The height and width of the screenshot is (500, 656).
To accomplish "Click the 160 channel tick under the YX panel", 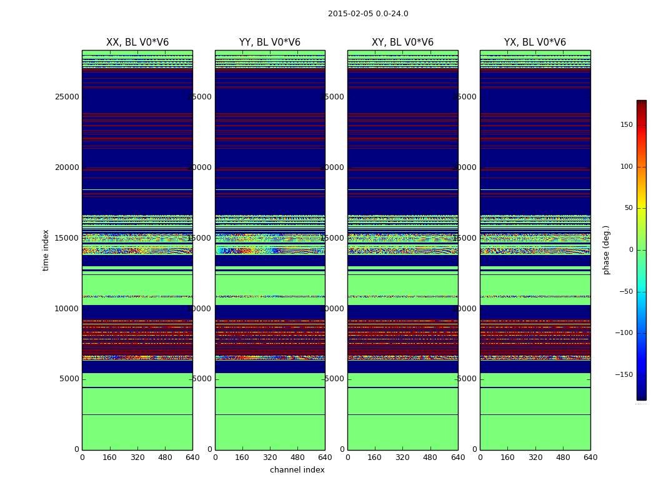I will point(507,457).
